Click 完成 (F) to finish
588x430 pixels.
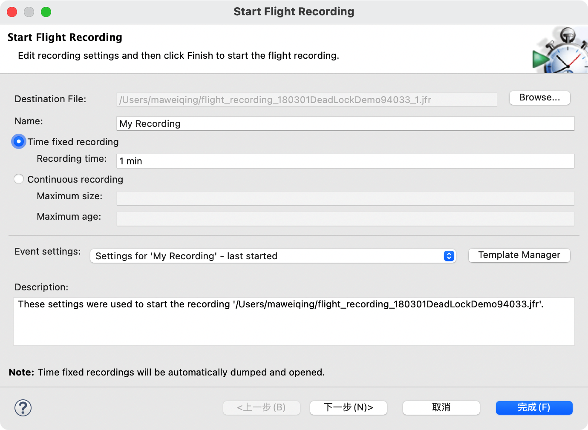coord(534,407)
